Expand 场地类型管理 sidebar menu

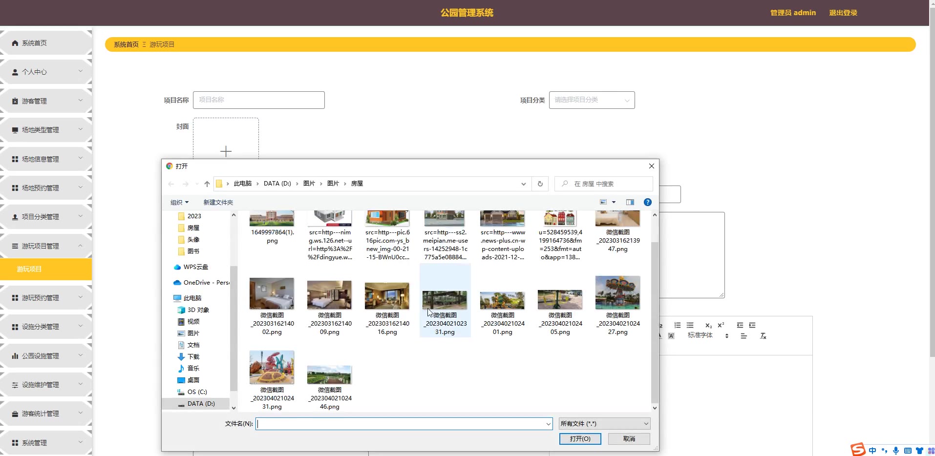pyautogui.click(x=46, y=130)
